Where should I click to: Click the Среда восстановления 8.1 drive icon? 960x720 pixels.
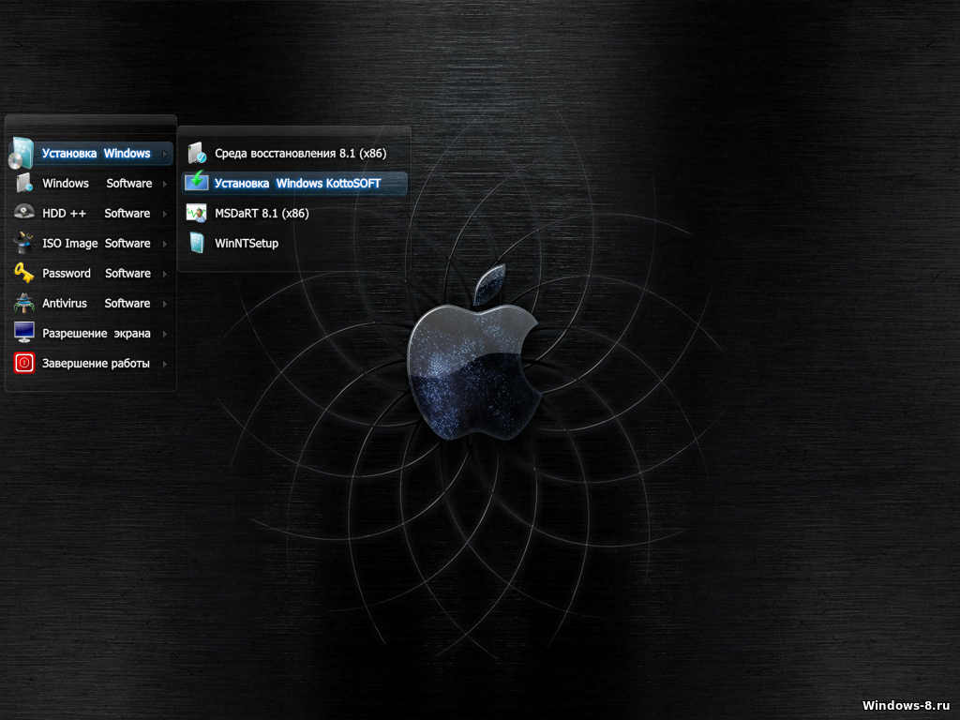[x=197, y=153]
